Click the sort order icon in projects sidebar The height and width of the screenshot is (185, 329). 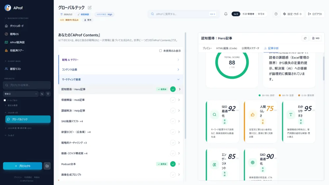42,94
